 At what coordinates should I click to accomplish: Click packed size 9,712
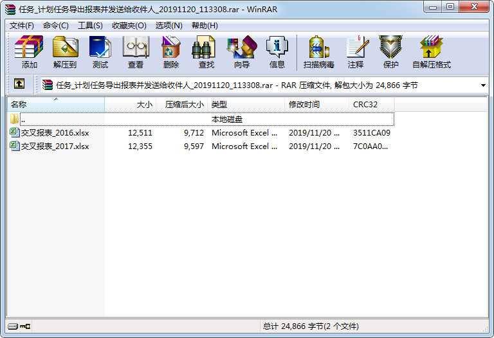pyautogui.click(x=194, y=133)
